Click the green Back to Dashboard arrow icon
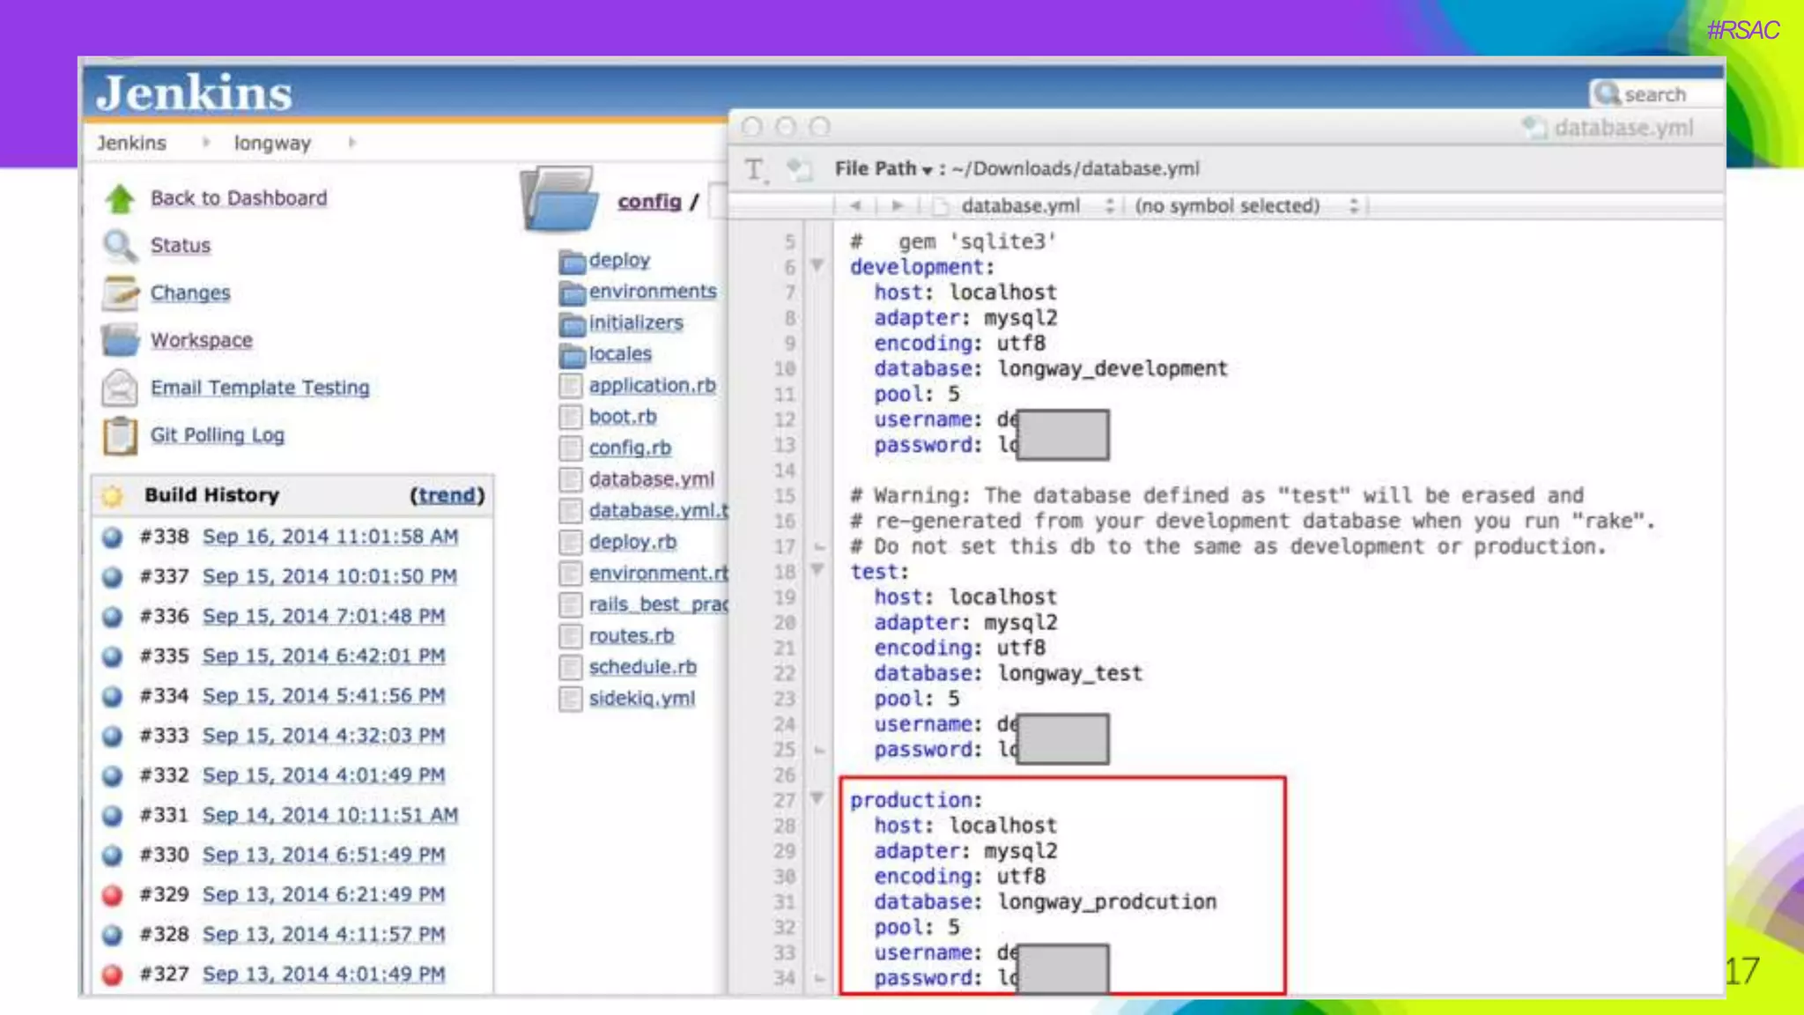 (120, 199)
